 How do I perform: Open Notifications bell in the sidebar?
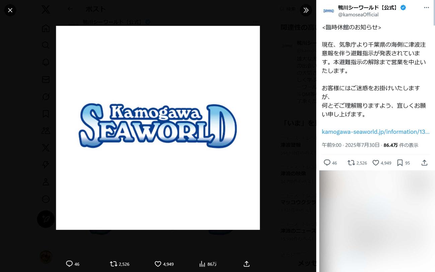click(x=46, y=62)
